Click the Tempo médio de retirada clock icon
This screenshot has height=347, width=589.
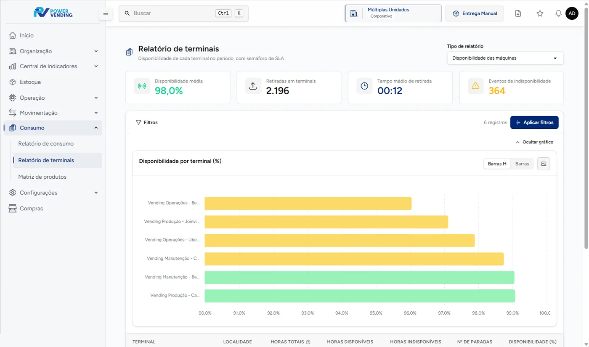[x=364, y=86]
